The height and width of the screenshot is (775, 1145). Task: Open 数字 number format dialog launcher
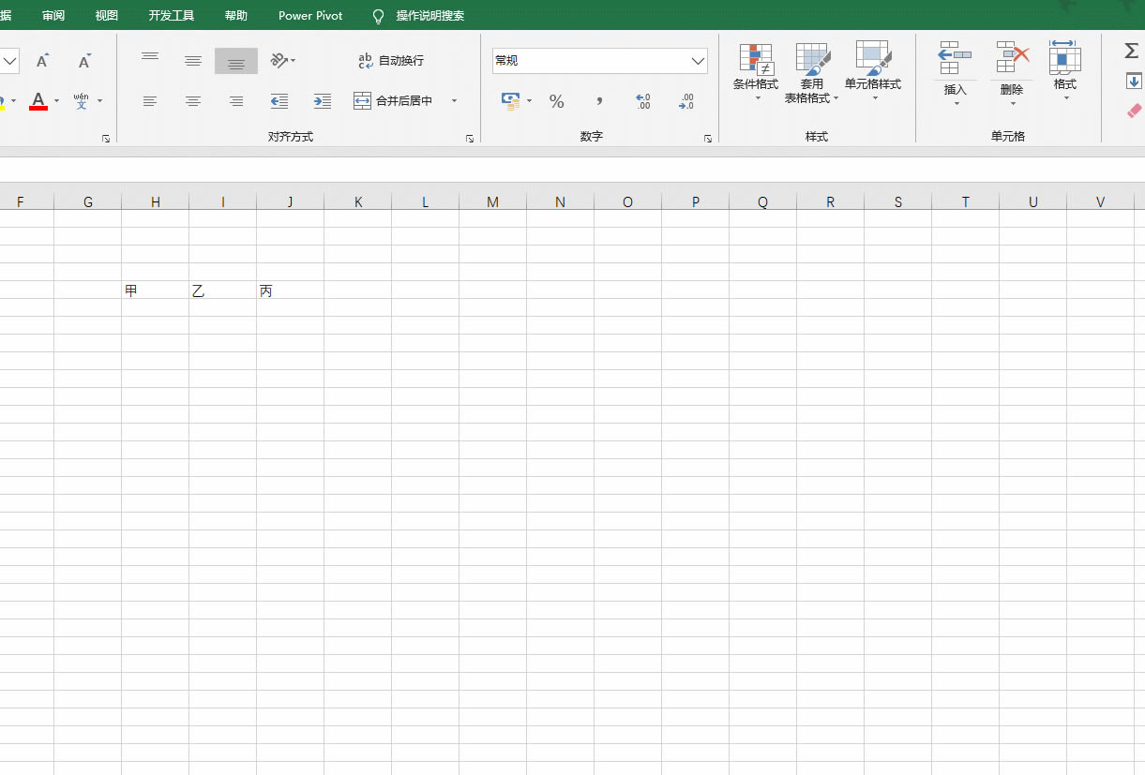708,138
